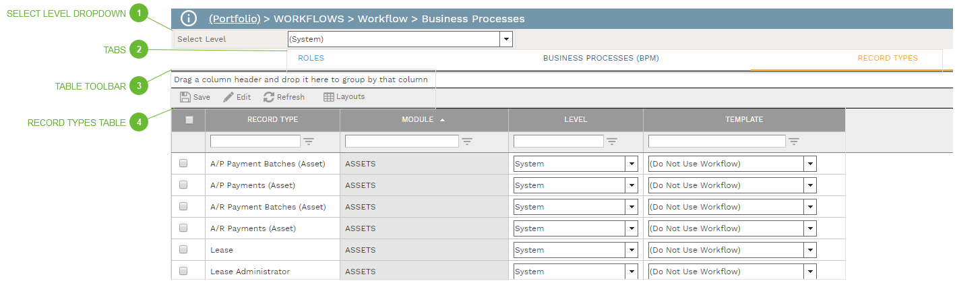Select the Lease row checkbox
This screenshot has width=955, height=283.
click(183, 249)
